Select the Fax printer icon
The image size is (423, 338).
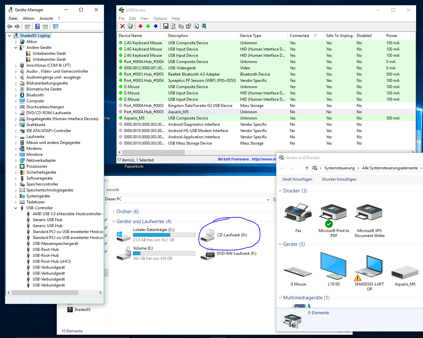coord(298,213)
